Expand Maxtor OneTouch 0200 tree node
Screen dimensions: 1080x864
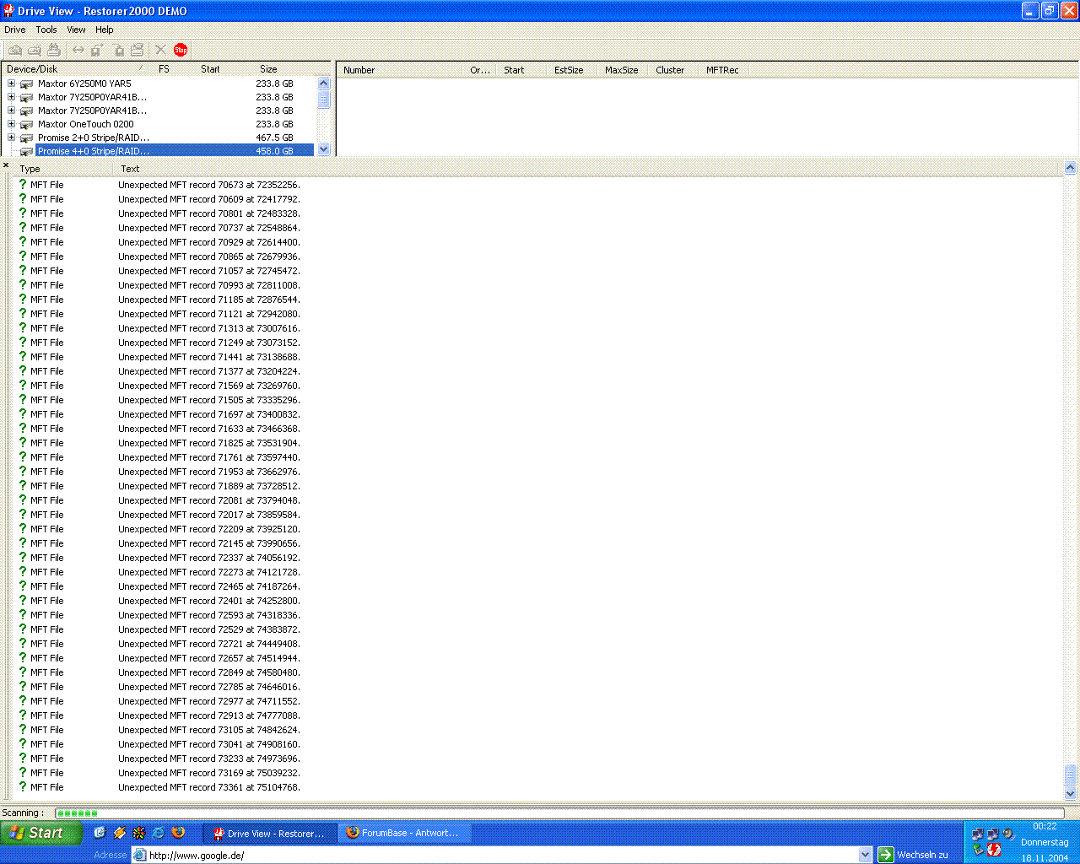11,124
